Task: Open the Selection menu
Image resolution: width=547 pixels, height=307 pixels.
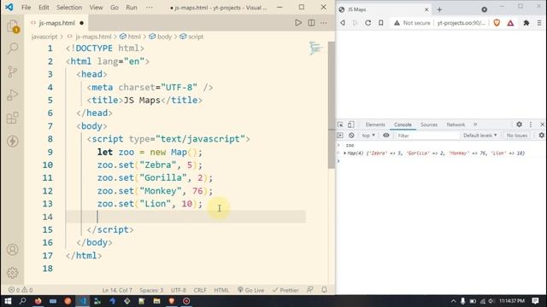Action: tap(69, 8)
